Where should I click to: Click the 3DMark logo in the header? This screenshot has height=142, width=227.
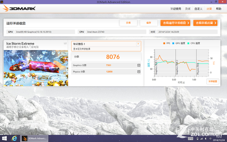click(19, 8)
